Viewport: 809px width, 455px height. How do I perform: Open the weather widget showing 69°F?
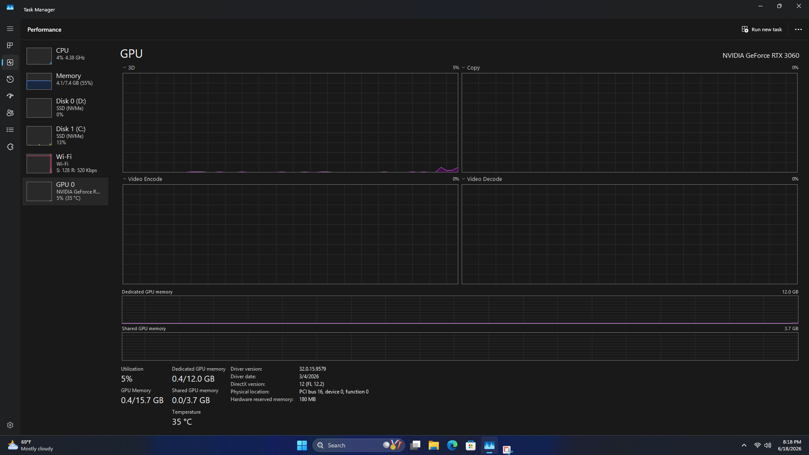point(30,445)
